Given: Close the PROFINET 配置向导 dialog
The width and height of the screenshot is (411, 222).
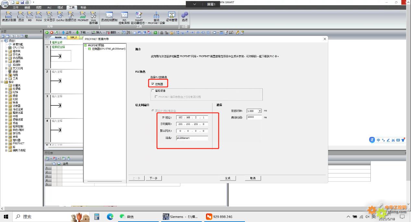Looking at the screenshot, I should click(325, 39).
